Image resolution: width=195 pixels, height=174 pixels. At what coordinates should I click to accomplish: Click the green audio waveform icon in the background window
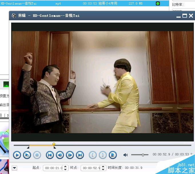click(x=6, y=84)
